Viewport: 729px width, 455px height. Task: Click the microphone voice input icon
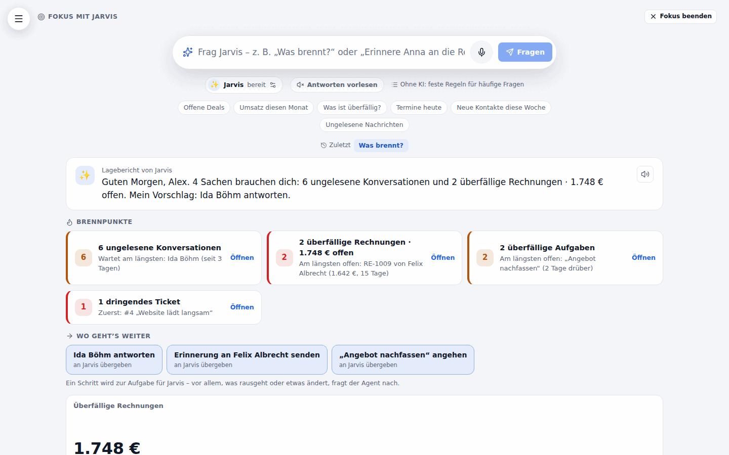pos(481,52)
